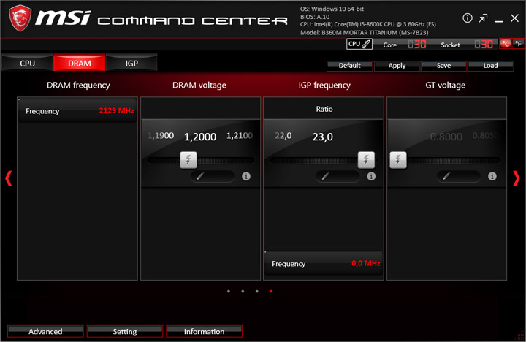The image size is (526, 342).
Task: Click the CPU i5-8600K info line
Action: pos(368,25)
